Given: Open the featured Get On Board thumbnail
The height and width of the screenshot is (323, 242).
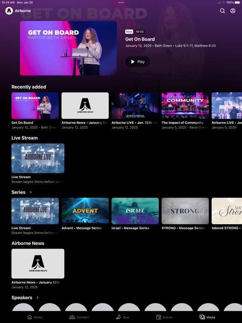Looking at the screenshot, I should [x=68, y=48].
